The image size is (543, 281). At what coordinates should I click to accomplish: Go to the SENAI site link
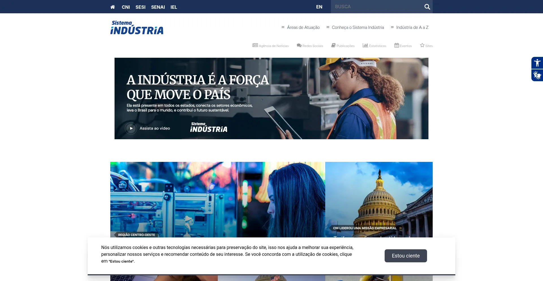pyautogui.click(x=158, y=7)
